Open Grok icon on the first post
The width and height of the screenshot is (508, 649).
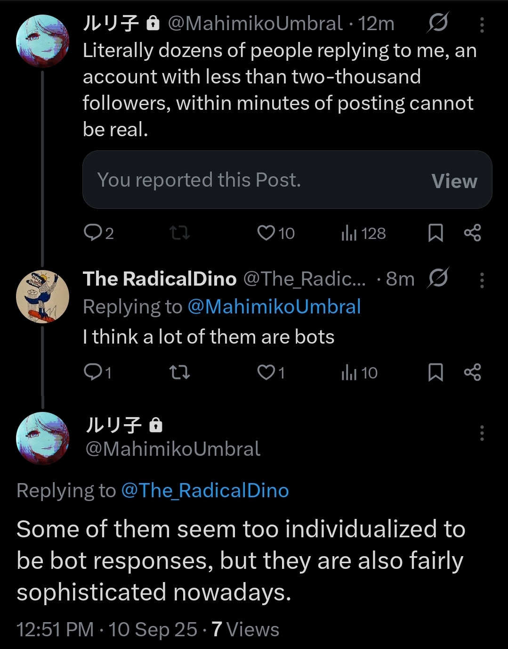point(438,23)
